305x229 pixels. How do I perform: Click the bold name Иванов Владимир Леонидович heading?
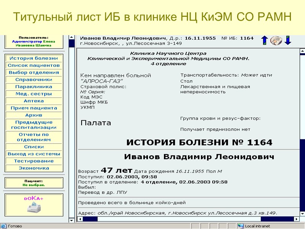tap(199, 157)
